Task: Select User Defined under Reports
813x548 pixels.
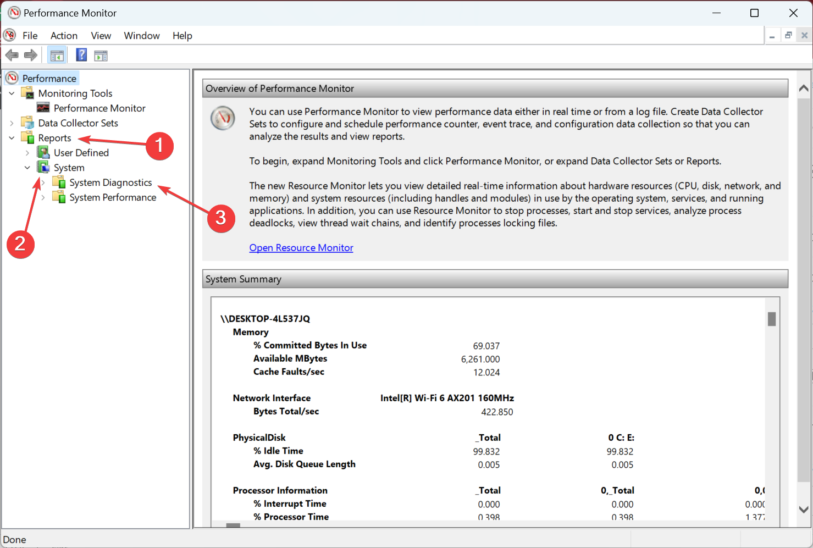Action: coord(81,153)
